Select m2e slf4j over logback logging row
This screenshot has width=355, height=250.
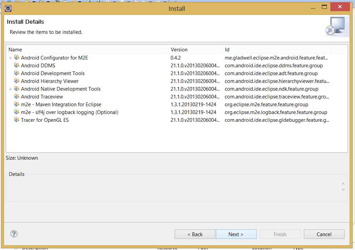(x=69, y=112)
